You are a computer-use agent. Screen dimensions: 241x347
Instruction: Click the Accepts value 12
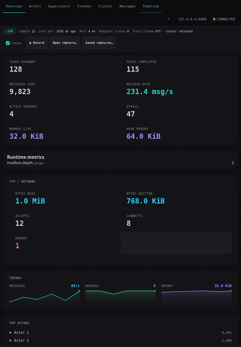pyautogui.click(x=19, y=223)
